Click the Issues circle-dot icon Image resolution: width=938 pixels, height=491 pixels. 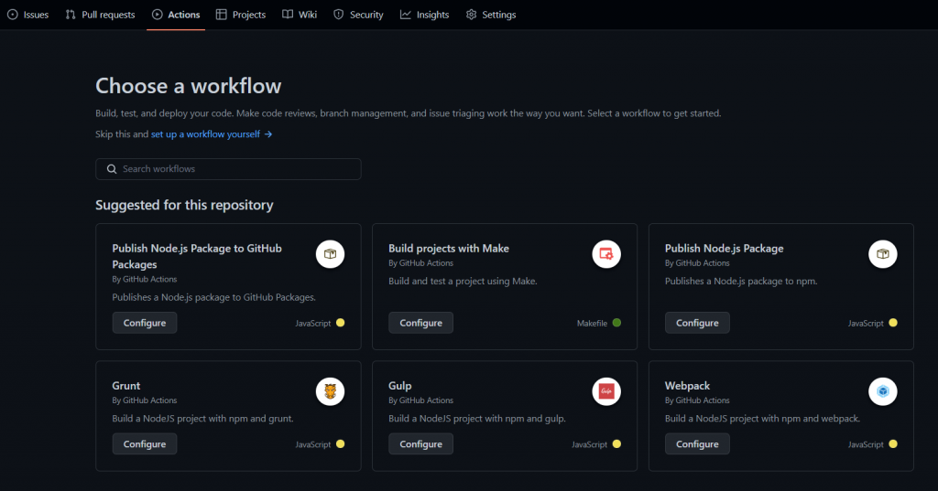pos(13,15)
